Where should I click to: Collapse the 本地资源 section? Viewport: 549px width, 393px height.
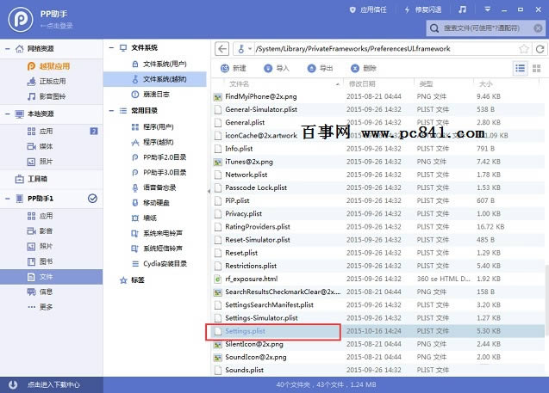tap(8, 114)
